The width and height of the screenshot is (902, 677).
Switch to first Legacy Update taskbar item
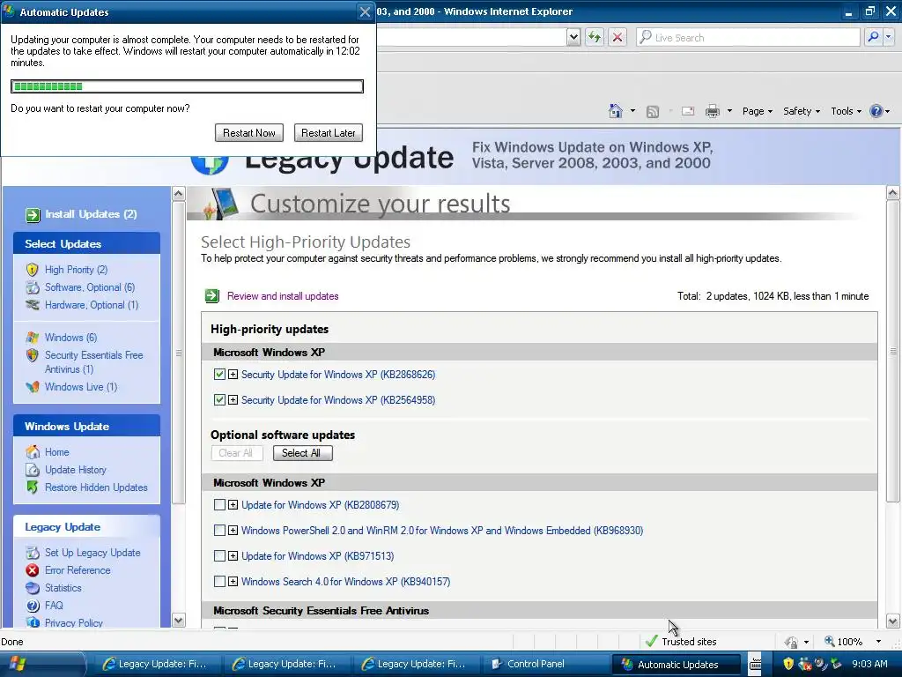[155, 664]
